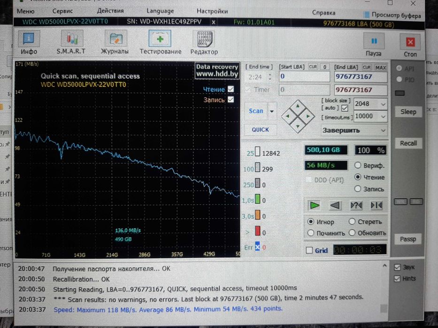Open the Журналы logs tab
Viewport: 438px width, 328px height.
pos(115,42)
